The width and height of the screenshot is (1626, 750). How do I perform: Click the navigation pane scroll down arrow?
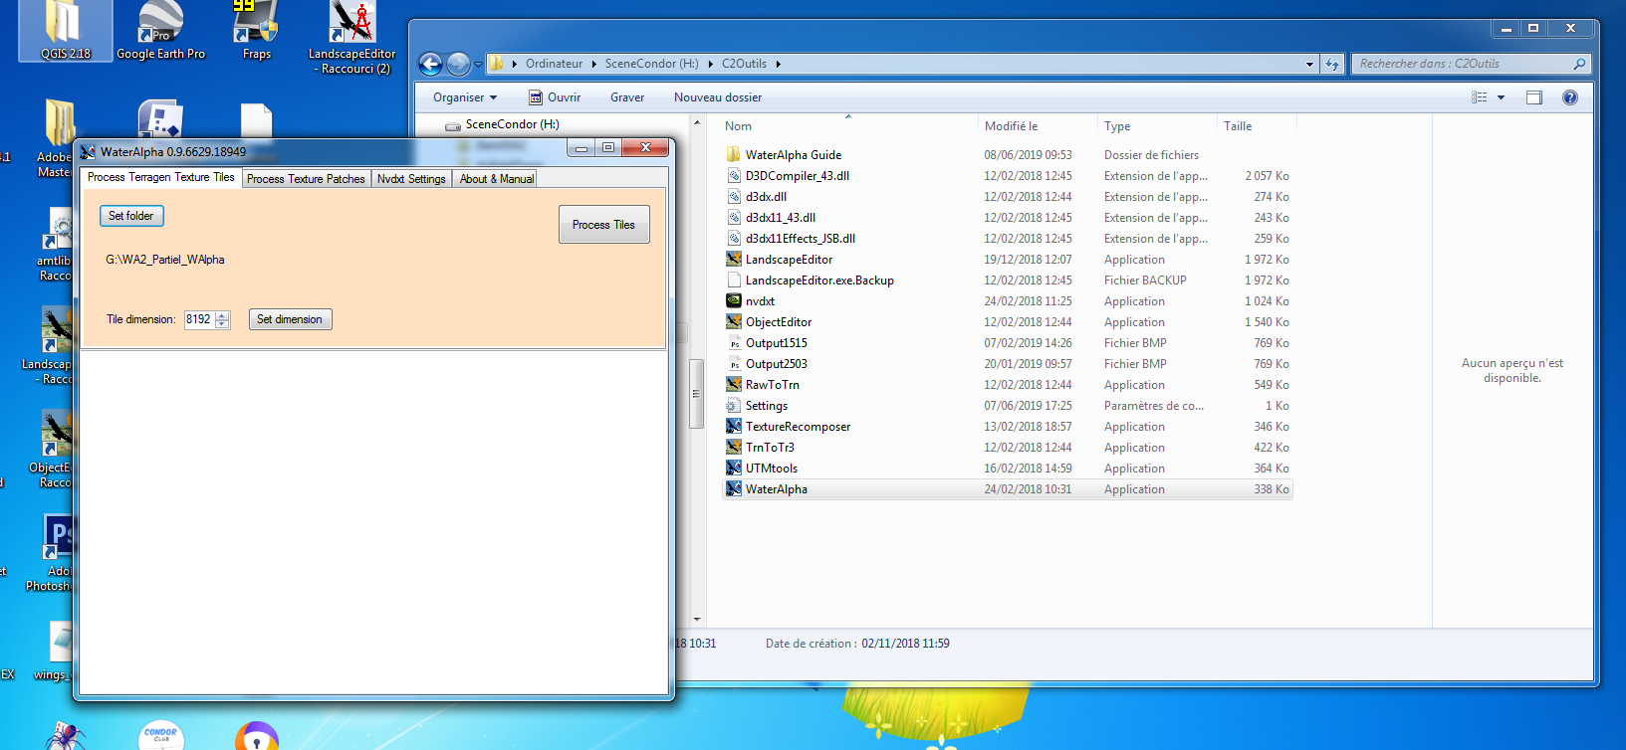point(696,620)
